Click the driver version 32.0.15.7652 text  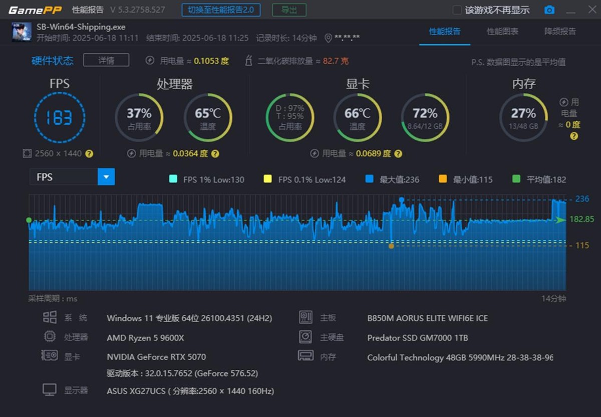click(182, 373)
